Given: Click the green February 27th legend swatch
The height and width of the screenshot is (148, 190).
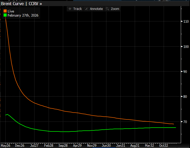Looking at the screenshot, I should click(x=5, y=15).
